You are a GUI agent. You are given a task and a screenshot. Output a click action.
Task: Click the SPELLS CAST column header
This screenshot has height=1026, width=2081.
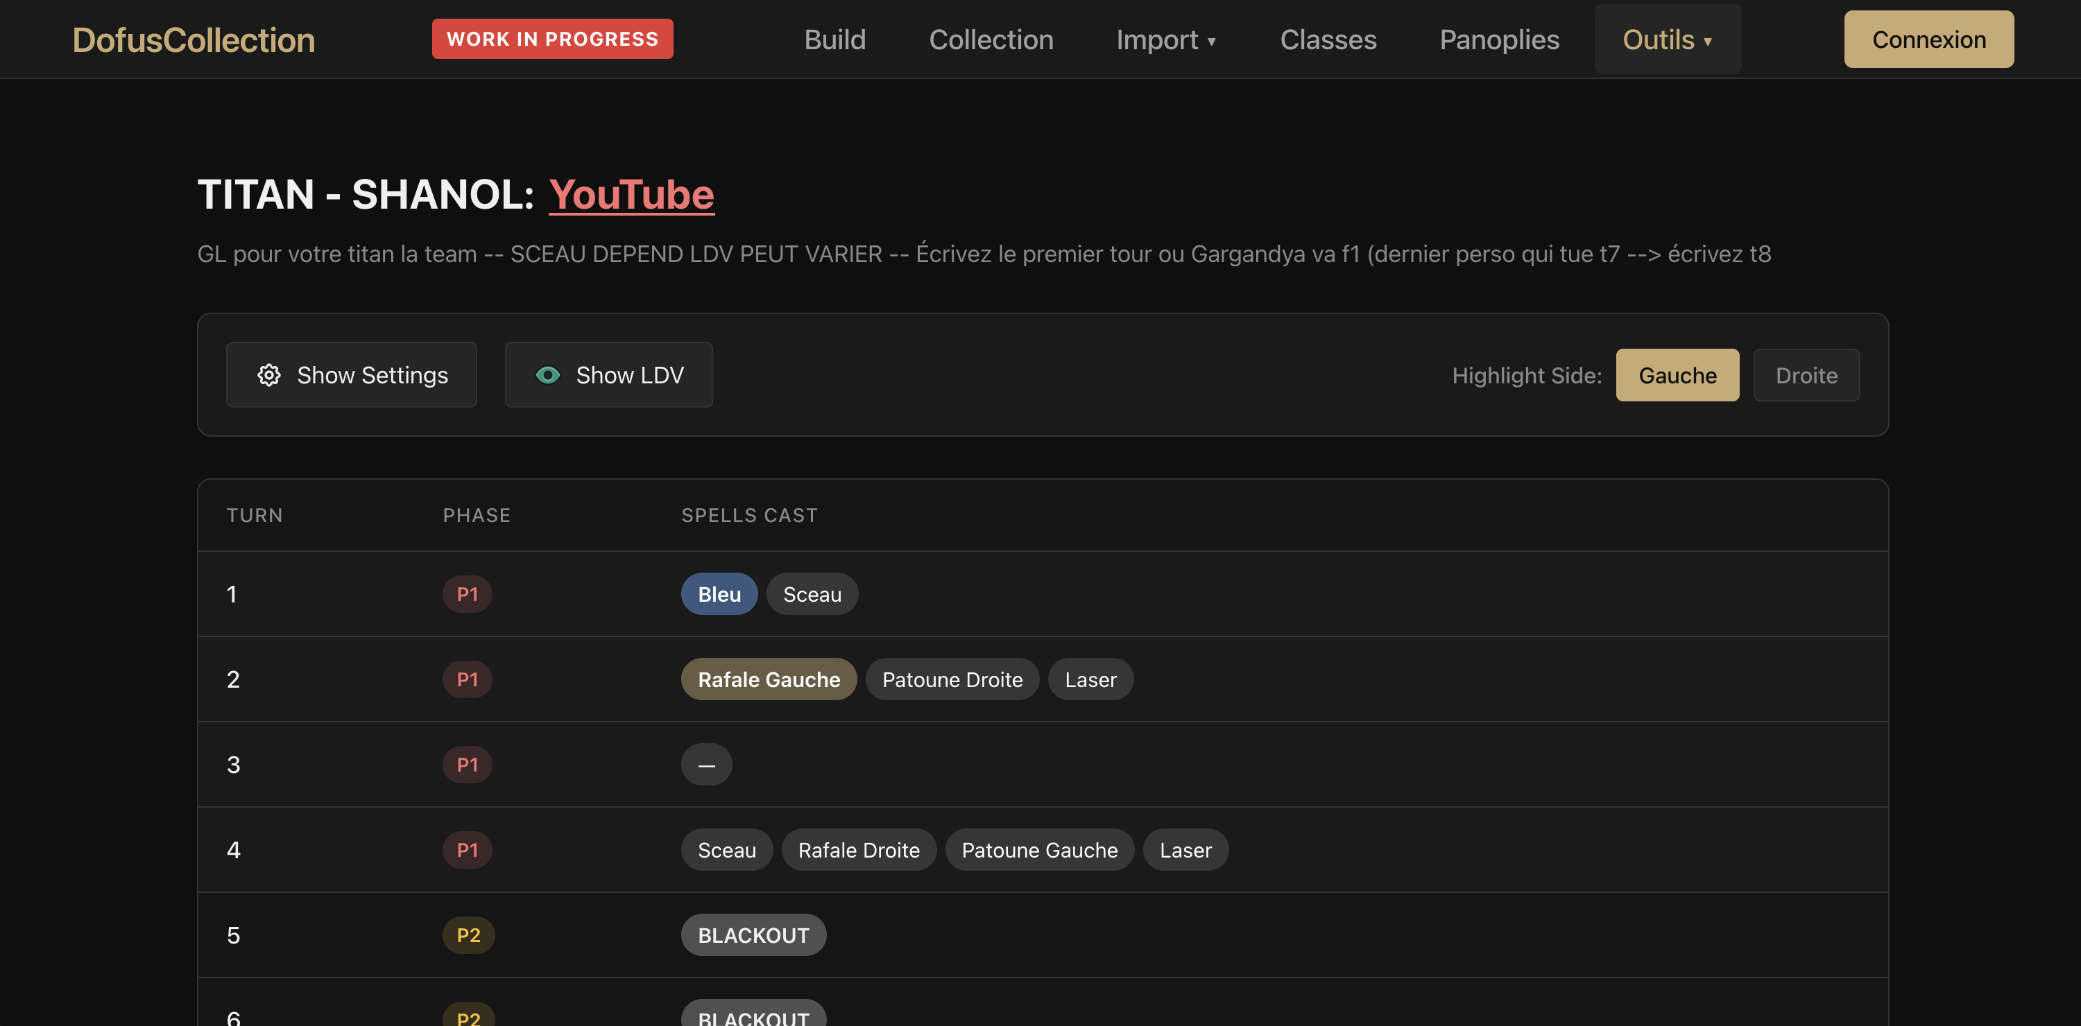(x=749, y=515)
